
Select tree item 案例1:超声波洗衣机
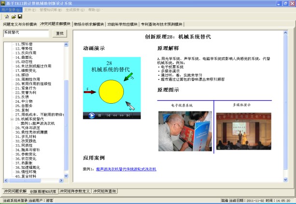[x=38, y=123]
